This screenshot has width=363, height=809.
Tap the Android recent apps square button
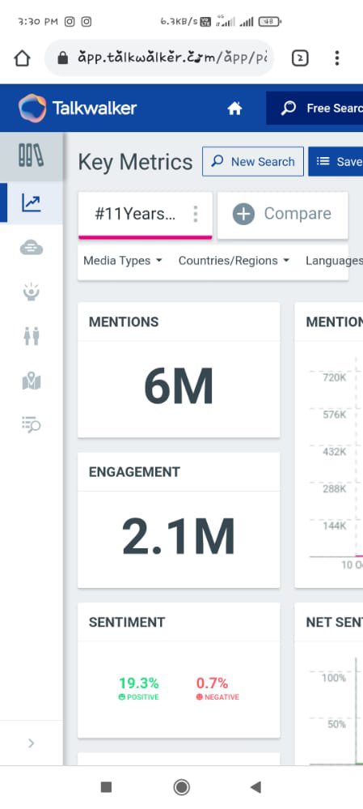pos(106,787)
